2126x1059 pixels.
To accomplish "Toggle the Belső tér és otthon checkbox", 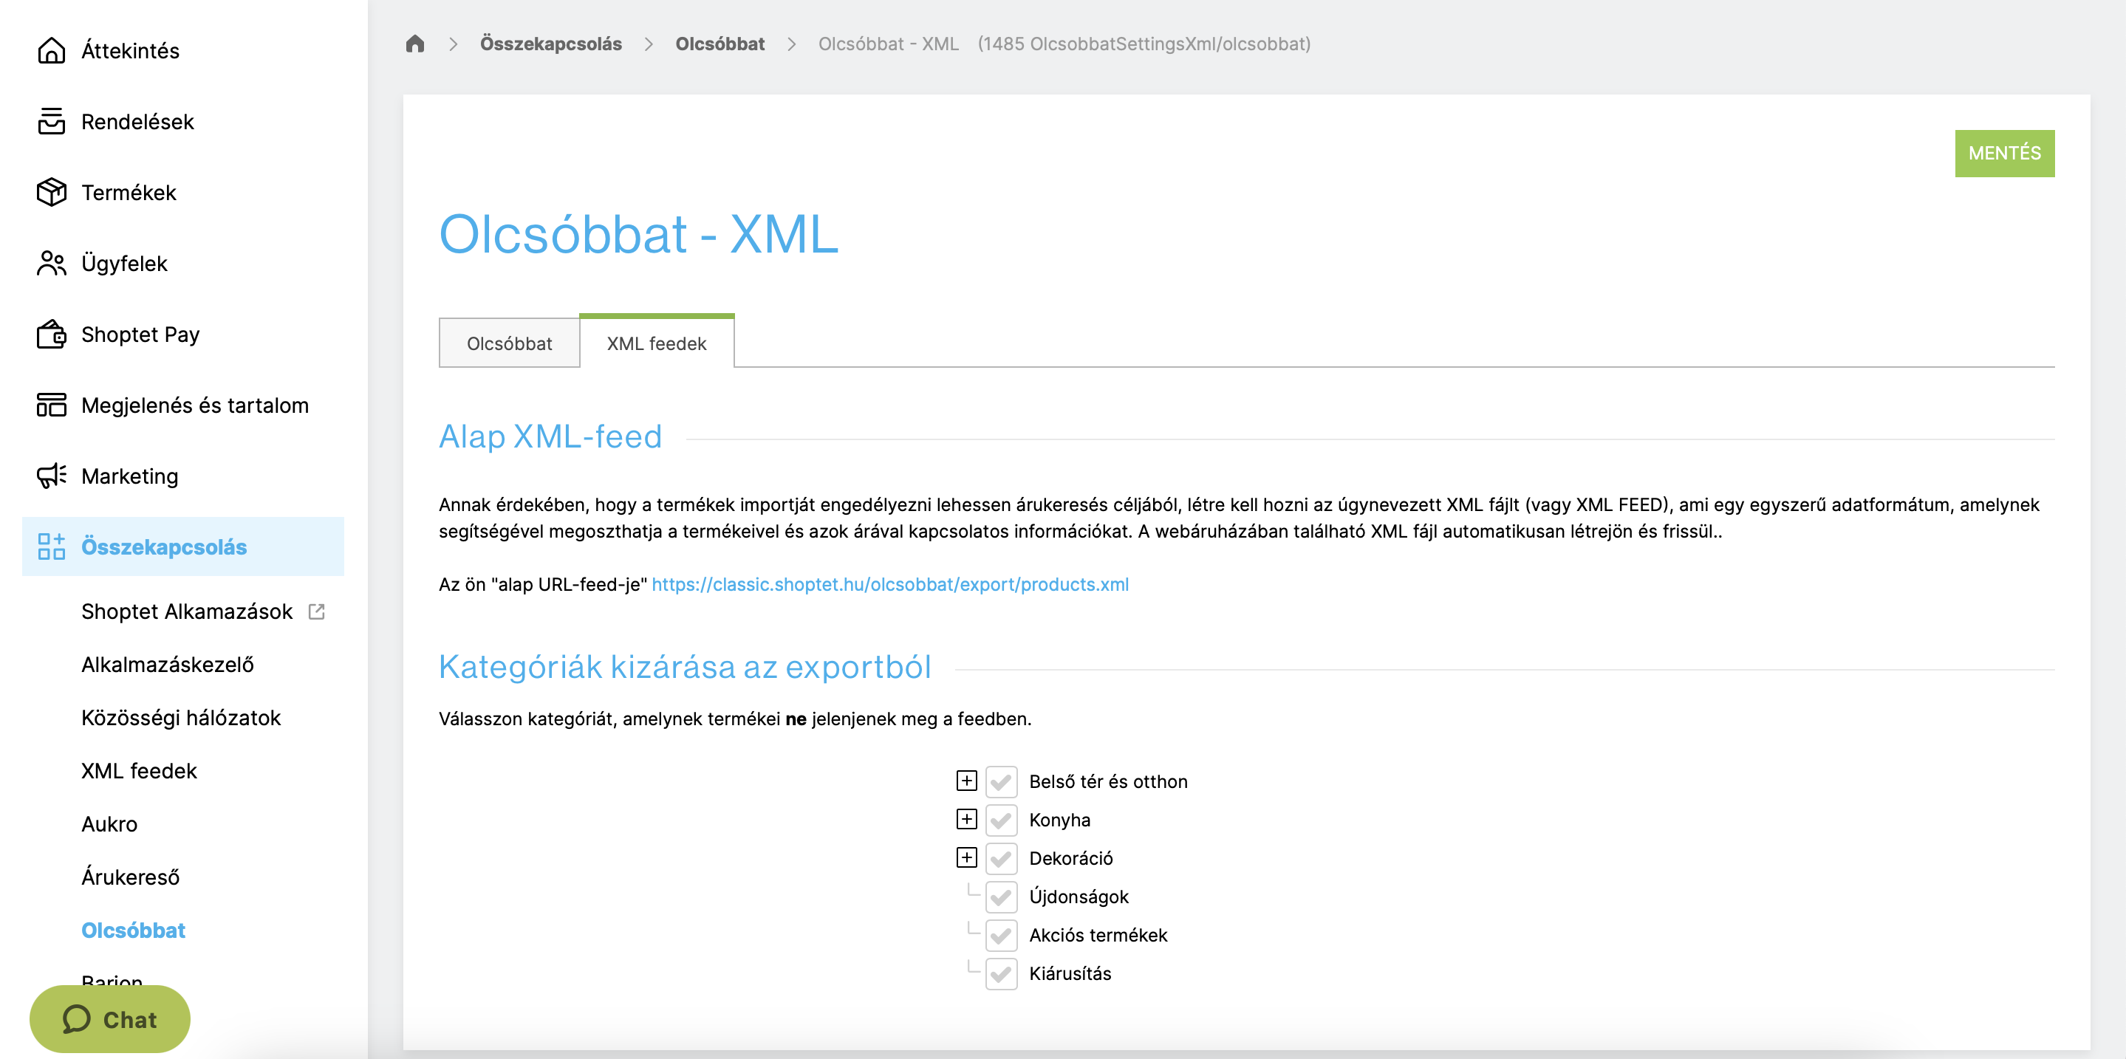I will point(1001,781).
